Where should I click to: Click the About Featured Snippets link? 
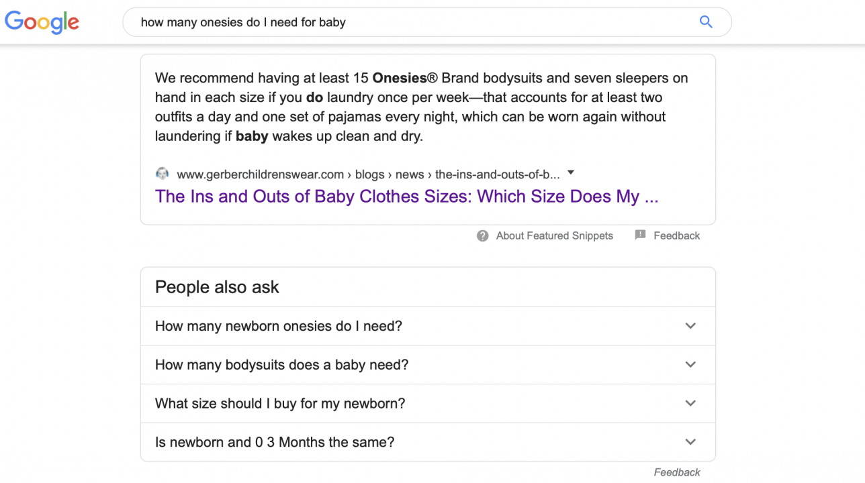pyautogui.click(x=555, y=235)
